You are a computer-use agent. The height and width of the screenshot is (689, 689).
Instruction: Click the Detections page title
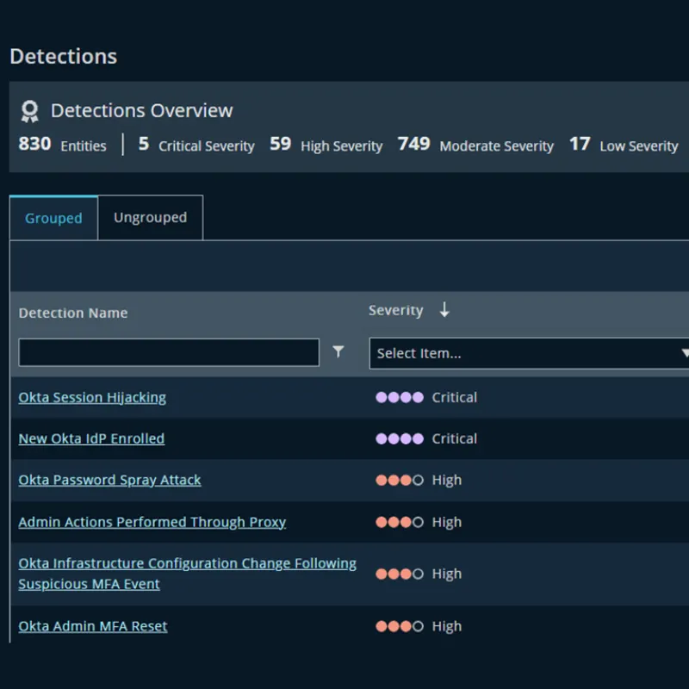click(x=63, y=56)
